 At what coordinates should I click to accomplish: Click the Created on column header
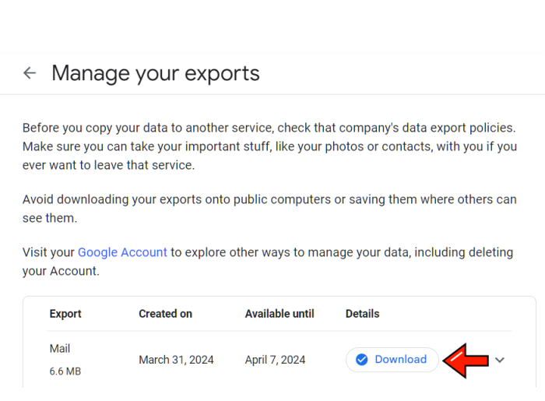point(165,314)
